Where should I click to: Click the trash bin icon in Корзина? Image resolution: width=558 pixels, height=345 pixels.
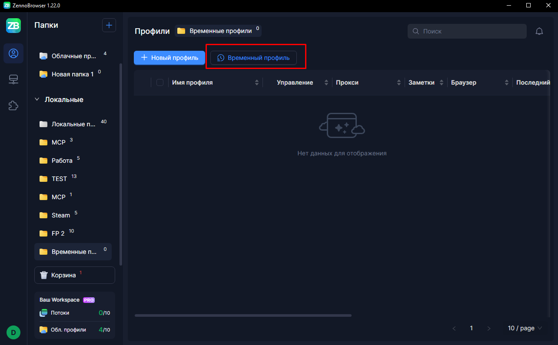[44, 275]
